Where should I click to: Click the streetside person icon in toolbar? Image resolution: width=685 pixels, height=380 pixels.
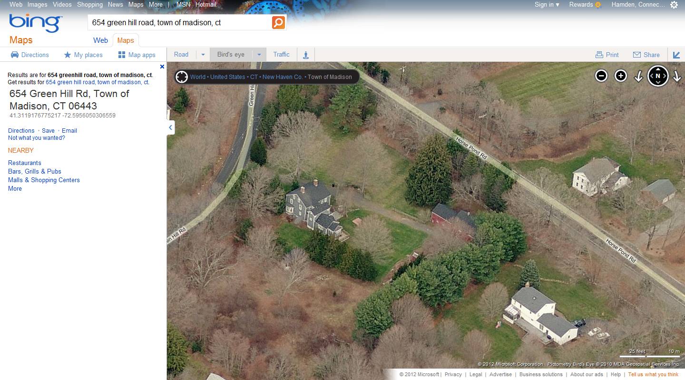pyautogui.click(x=306, y=55)
